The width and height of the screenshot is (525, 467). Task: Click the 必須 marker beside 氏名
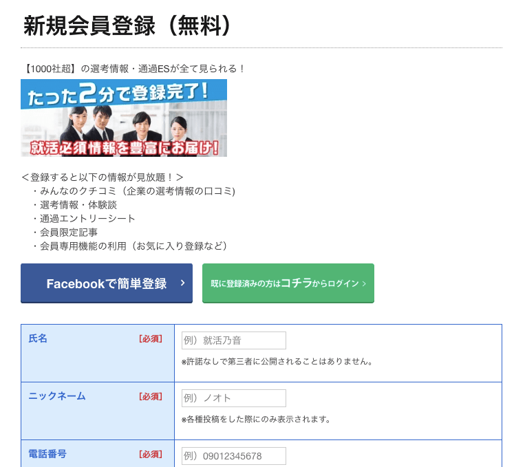[x=151, y=339]
